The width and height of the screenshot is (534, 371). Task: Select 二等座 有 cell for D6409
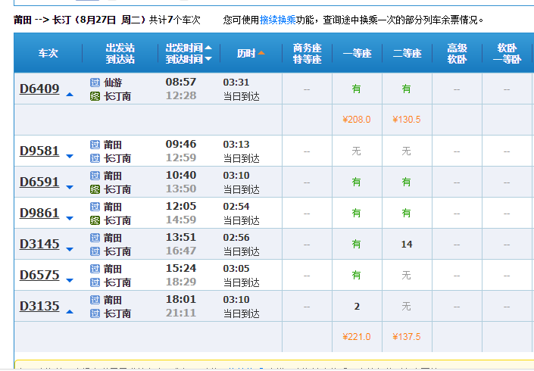click(406, 89)
